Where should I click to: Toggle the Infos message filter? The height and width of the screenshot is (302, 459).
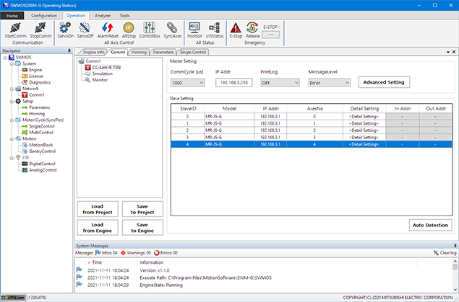click(x=107, y=253)
